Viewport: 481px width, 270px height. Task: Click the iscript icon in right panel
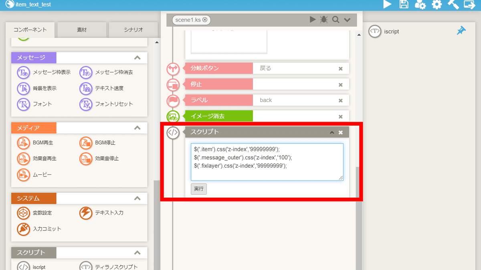(x=374, y=31)
